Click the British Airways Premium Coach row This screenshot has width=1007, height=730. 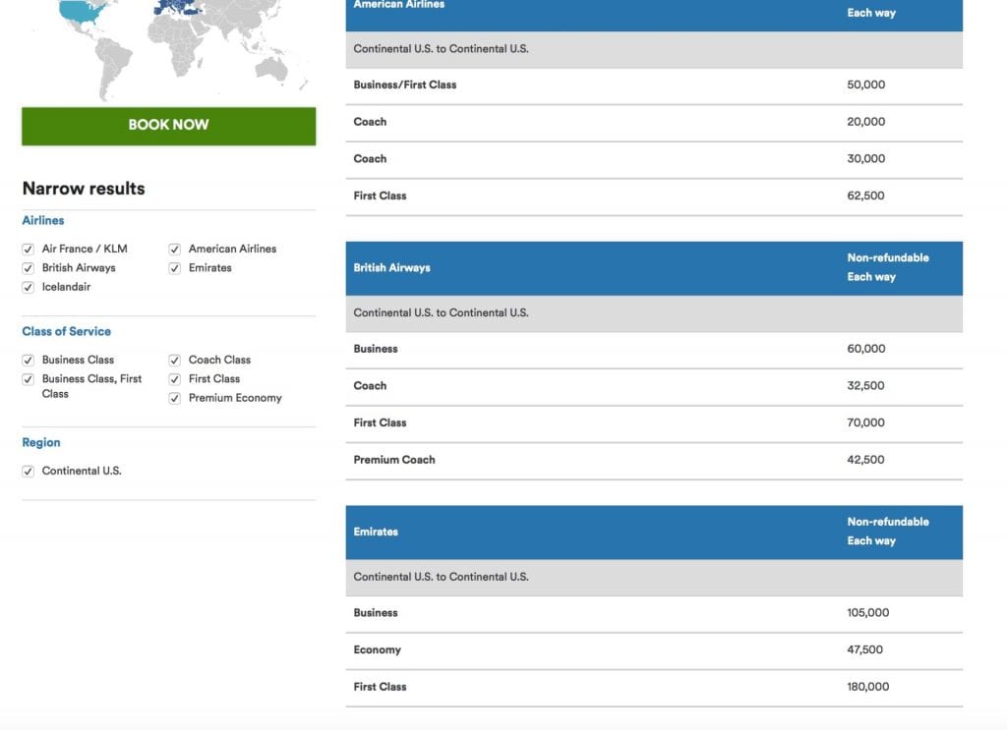point(653,460)
